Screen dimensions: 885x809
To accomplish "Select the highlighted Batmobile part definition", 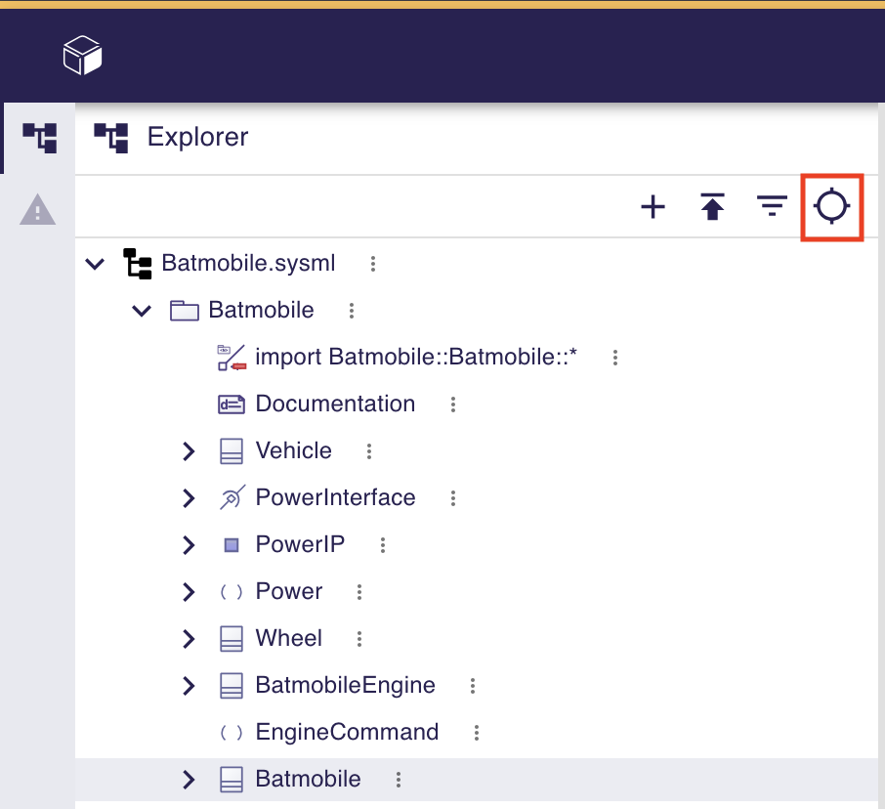I will (308, 779).
